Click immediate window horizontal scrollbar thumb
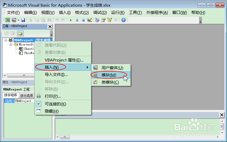 pyautogui.click(x=65, y=137)
